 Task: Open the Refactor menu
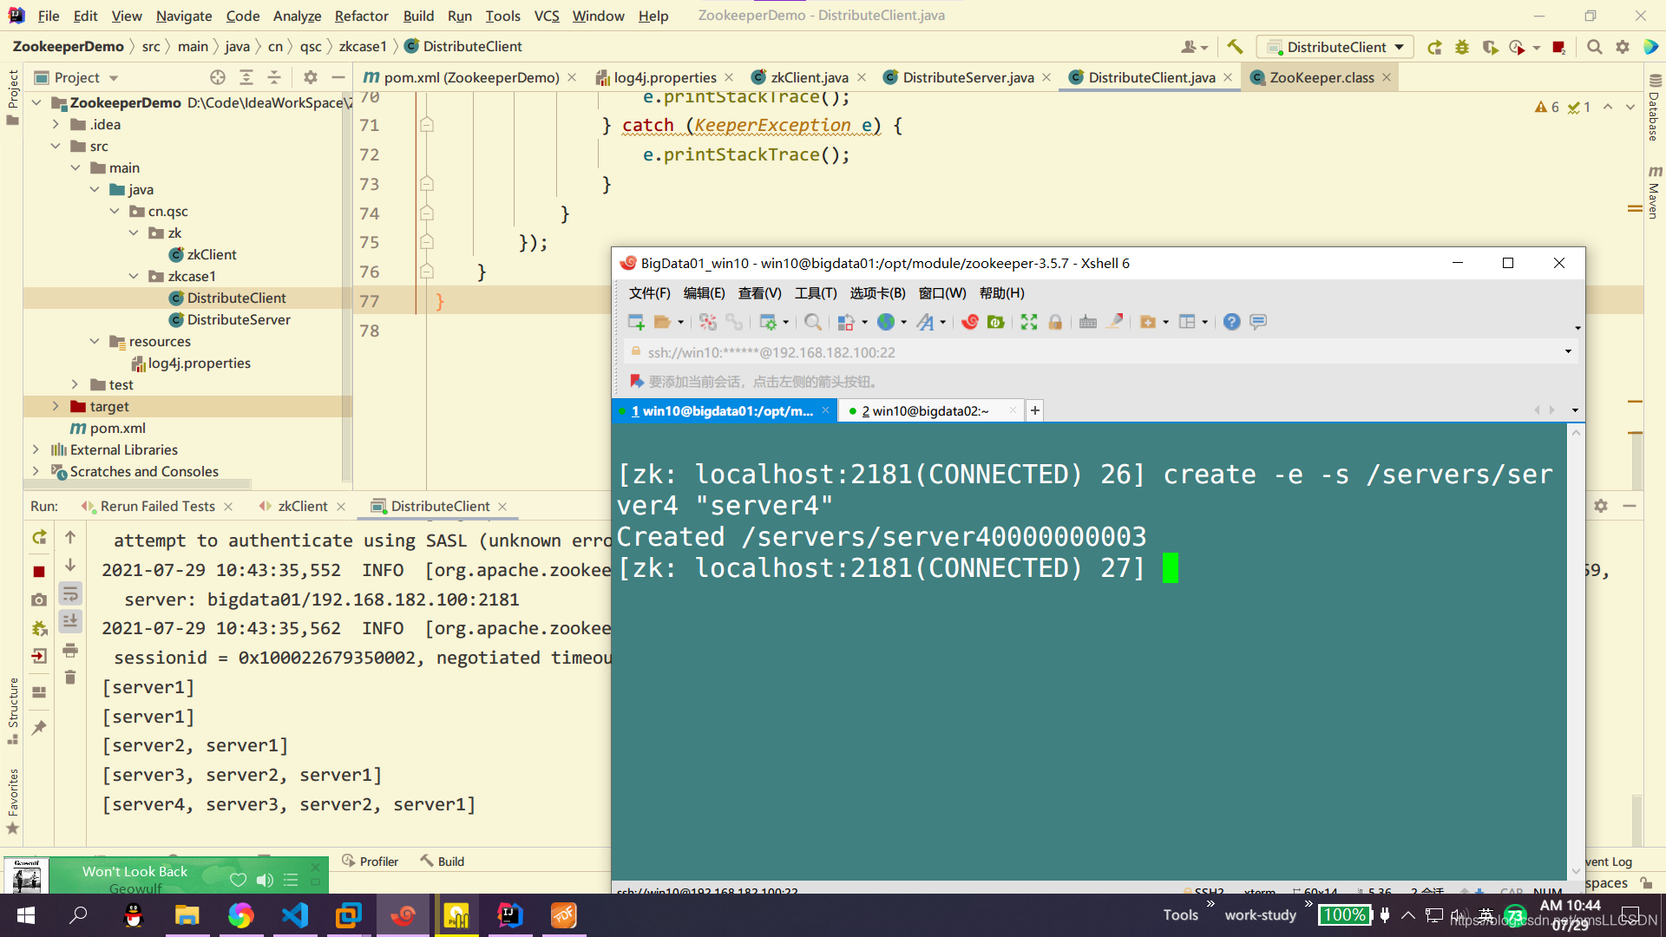click(x=361, y=16)
